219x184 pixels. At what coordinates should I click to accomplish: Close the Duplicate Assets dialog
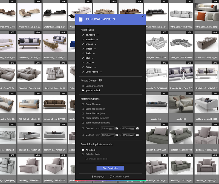143,16
